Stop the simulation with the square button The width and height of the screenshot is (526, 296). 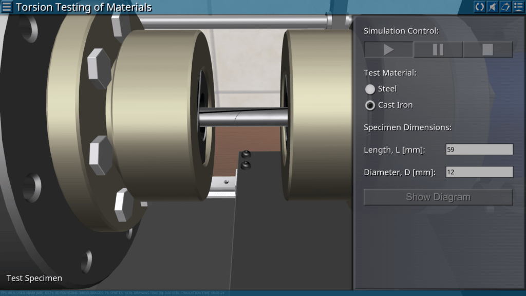pos(487,50)
